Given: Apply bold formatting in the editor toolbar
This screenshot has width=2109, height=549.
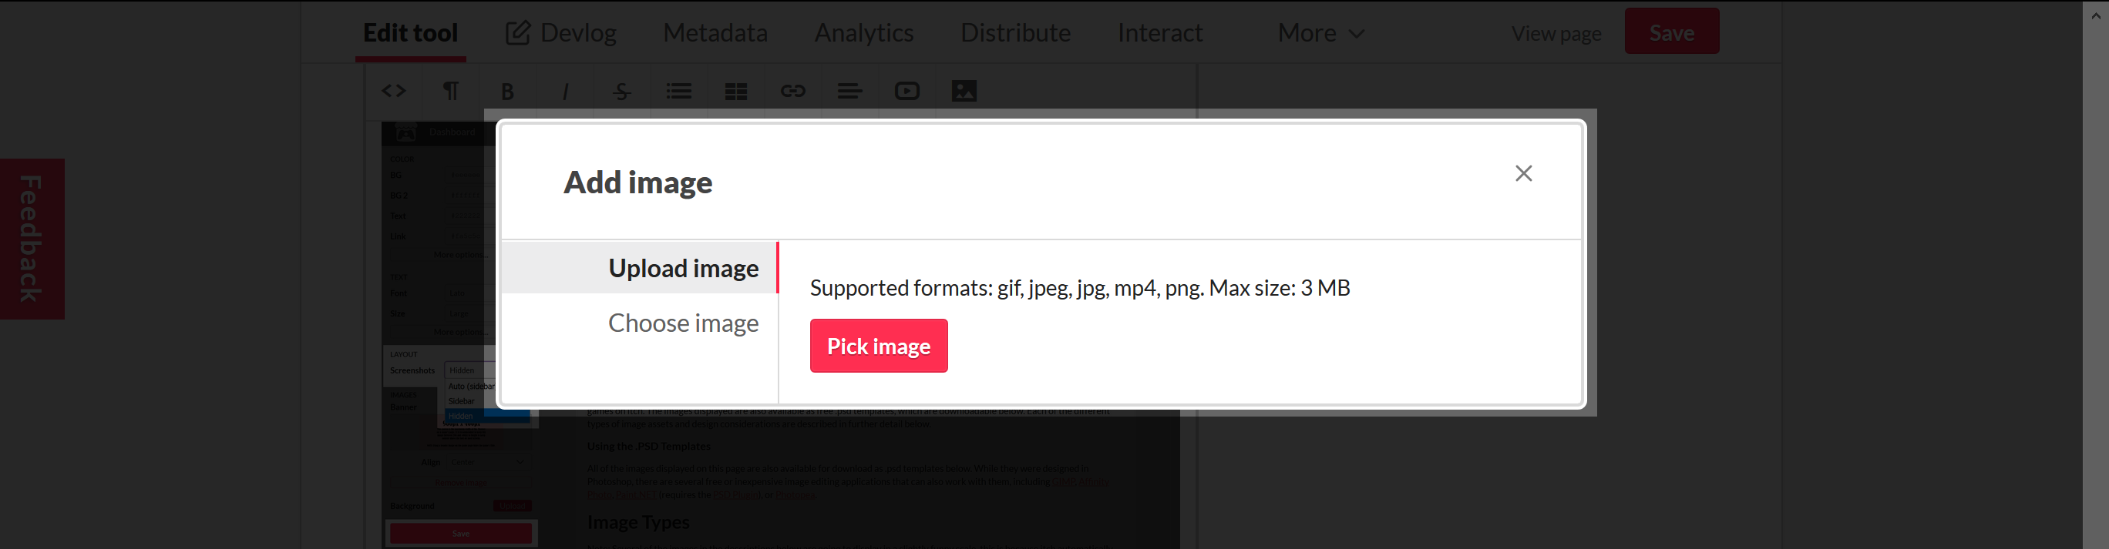Looking at the screenshot, I should [x=508, y=91].
